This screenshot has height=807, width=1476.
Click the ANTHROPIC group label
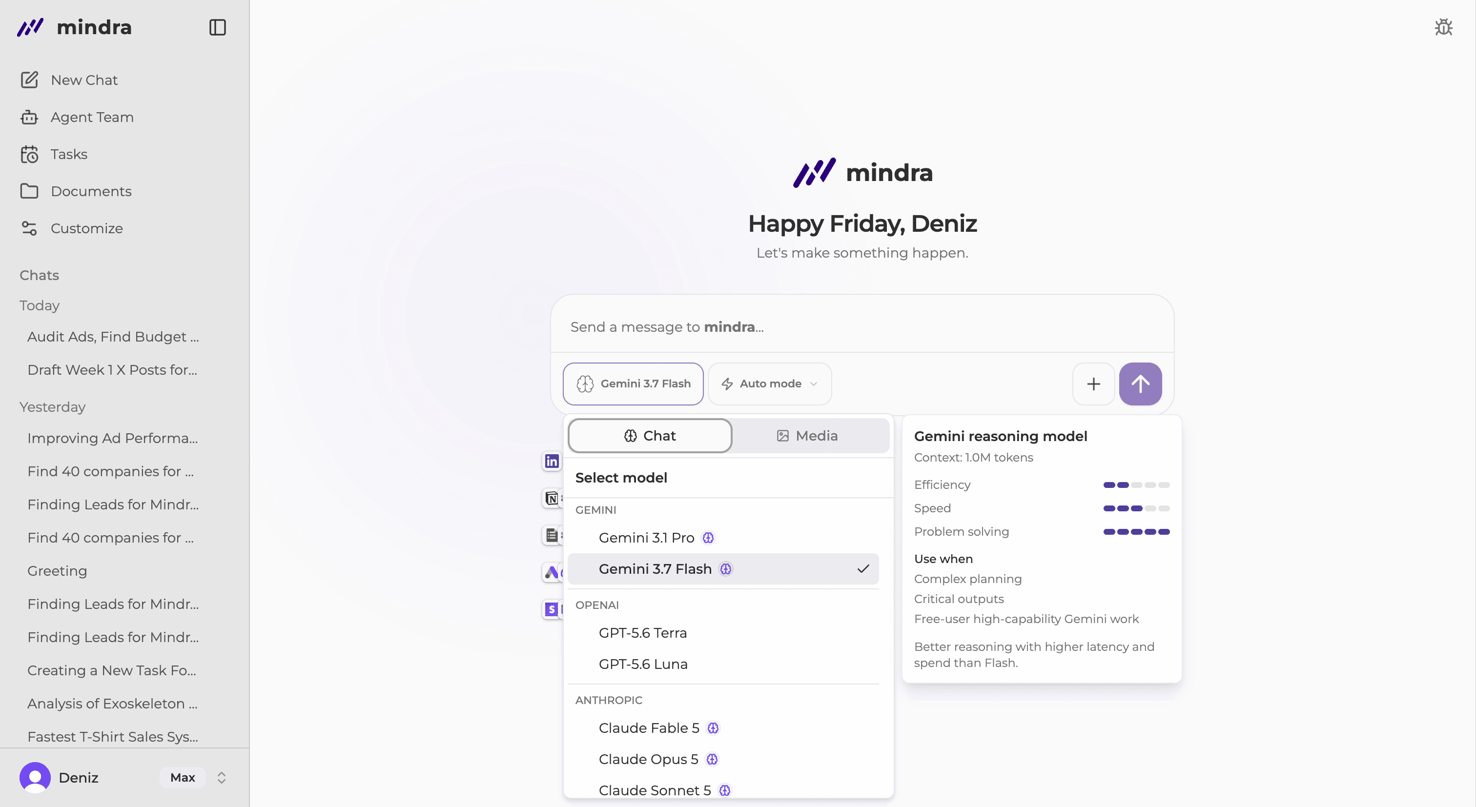click(609, 700)
